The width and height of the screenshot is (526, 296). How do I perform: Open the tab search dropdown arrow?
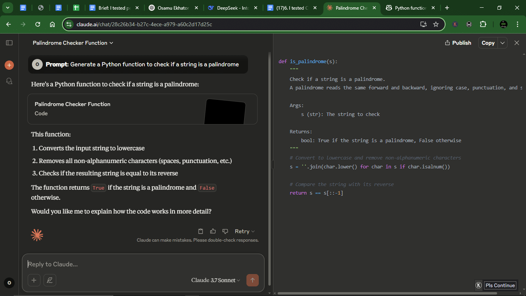tap(7, 8)
